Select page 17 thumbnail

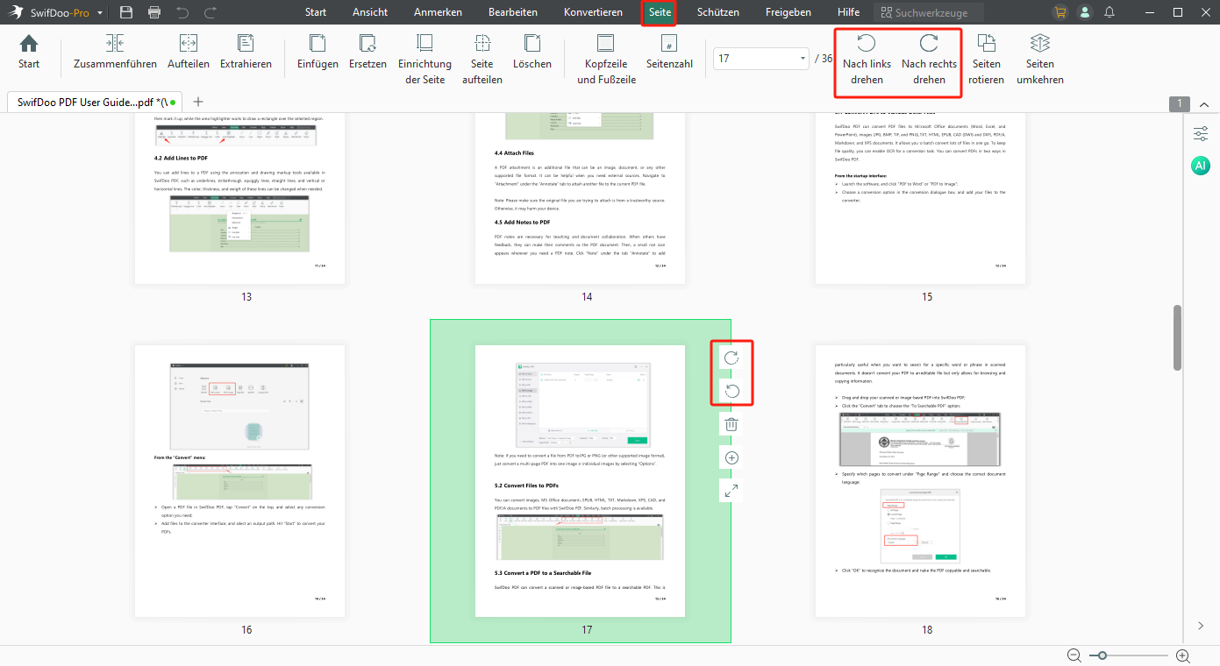[580, 480]
